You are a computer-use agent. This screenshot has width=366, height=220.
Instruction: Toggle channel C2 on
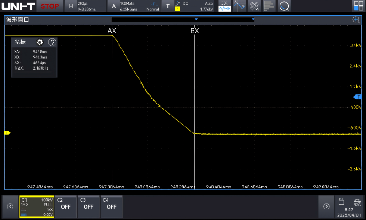(x=65, y=206)
